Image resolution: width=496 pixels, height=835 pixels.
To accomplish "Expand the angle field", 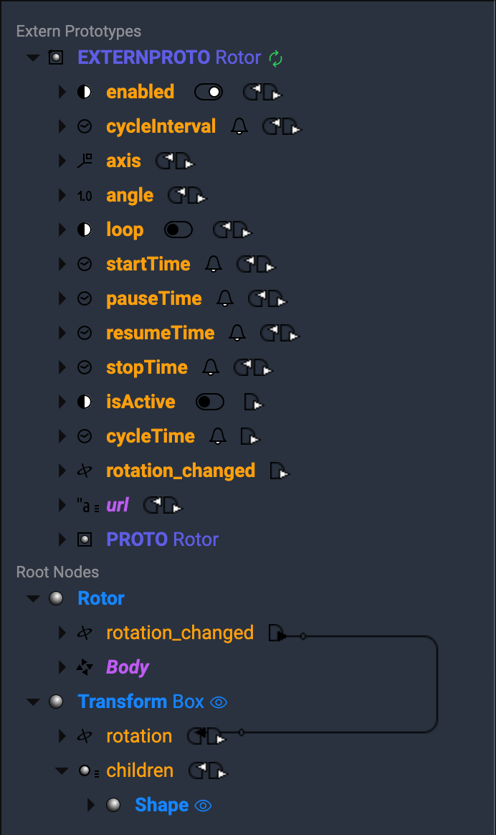I will [x=62, y=196].
